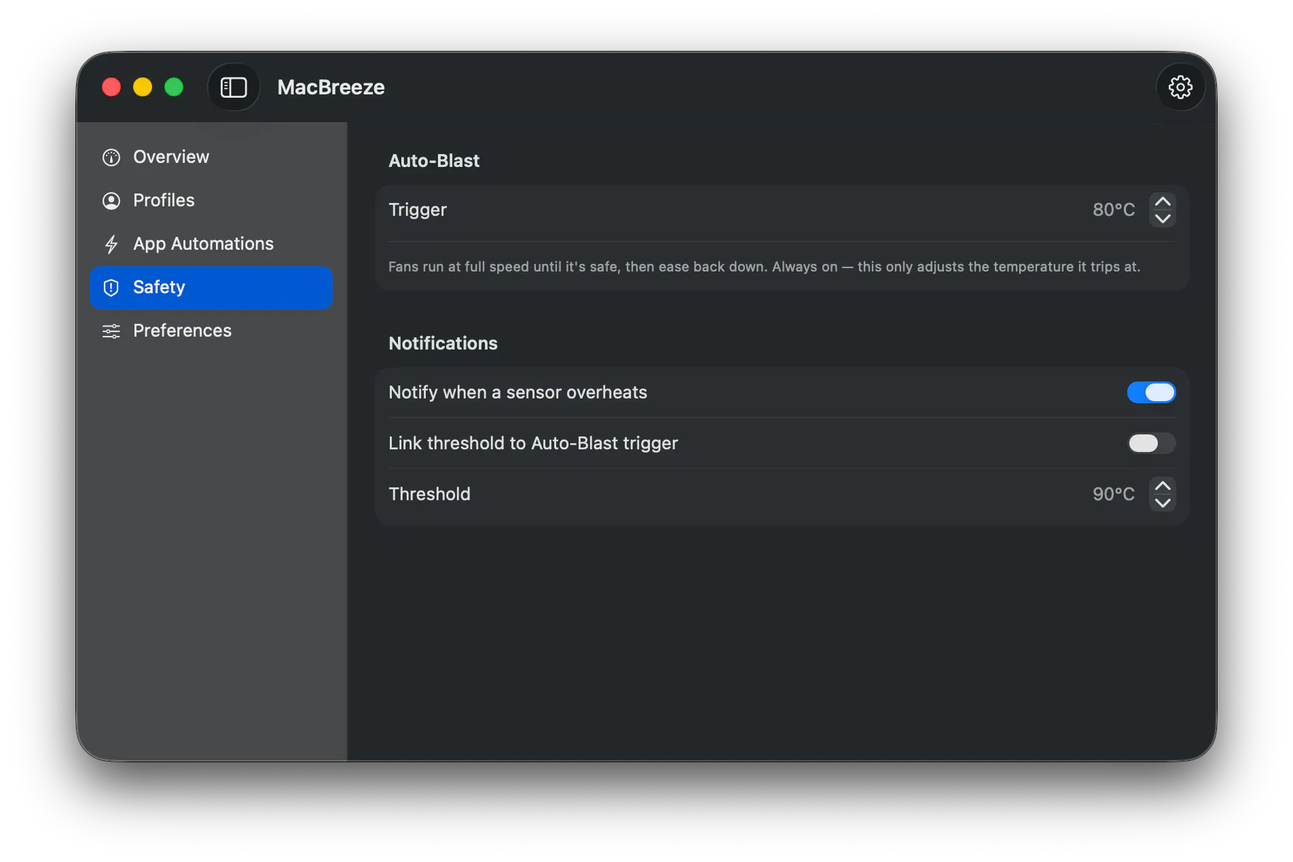The width and height of the screenshot is (1293, 862).
Task: Select the Safety sidebar item
Action: 211,288
